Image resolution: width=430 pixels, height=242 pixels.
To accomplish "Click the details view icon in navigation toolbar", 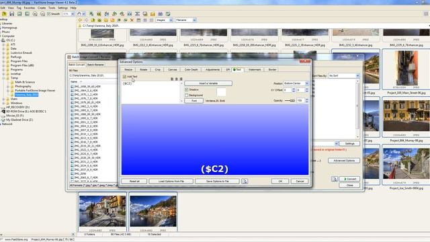I will coord(145,20).
